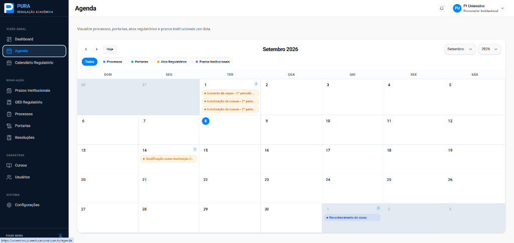The image size is (514, 243).
Task: Click the Usuários people icon
Action: [x=9, y=177]
